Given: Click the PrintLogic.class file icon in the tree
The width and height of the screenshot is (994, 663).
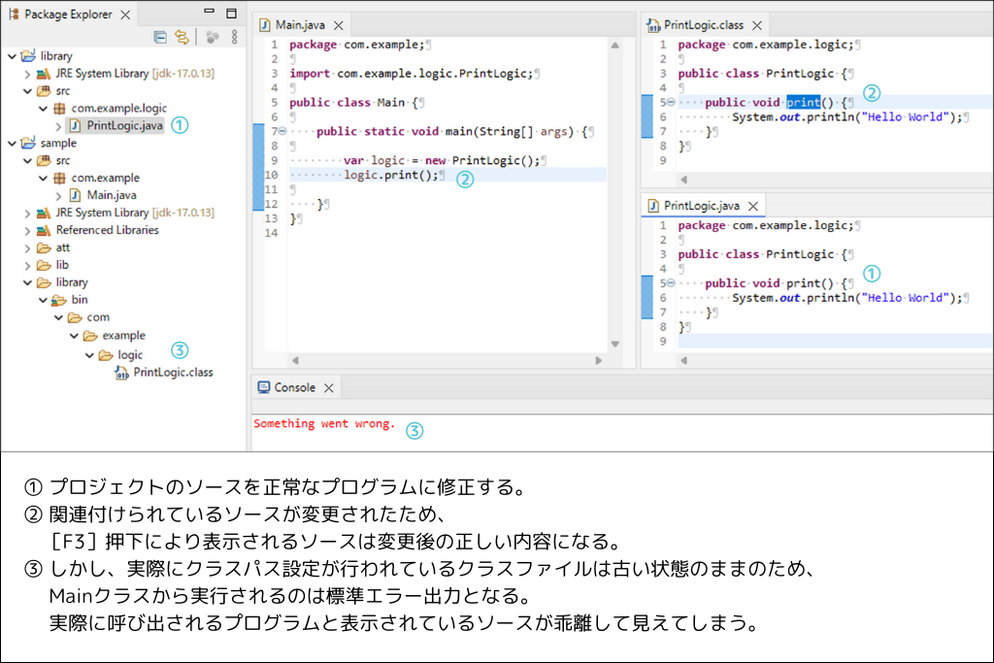Looking at the screenshot, I should pos(121,373).
